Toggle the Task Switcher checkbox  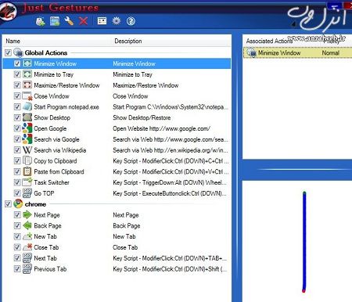(x=17, y=182)
